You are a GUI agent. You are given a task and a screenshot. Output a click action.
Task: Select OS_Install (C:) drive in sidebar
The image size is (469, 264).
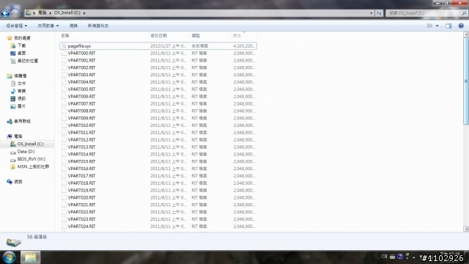27,144
